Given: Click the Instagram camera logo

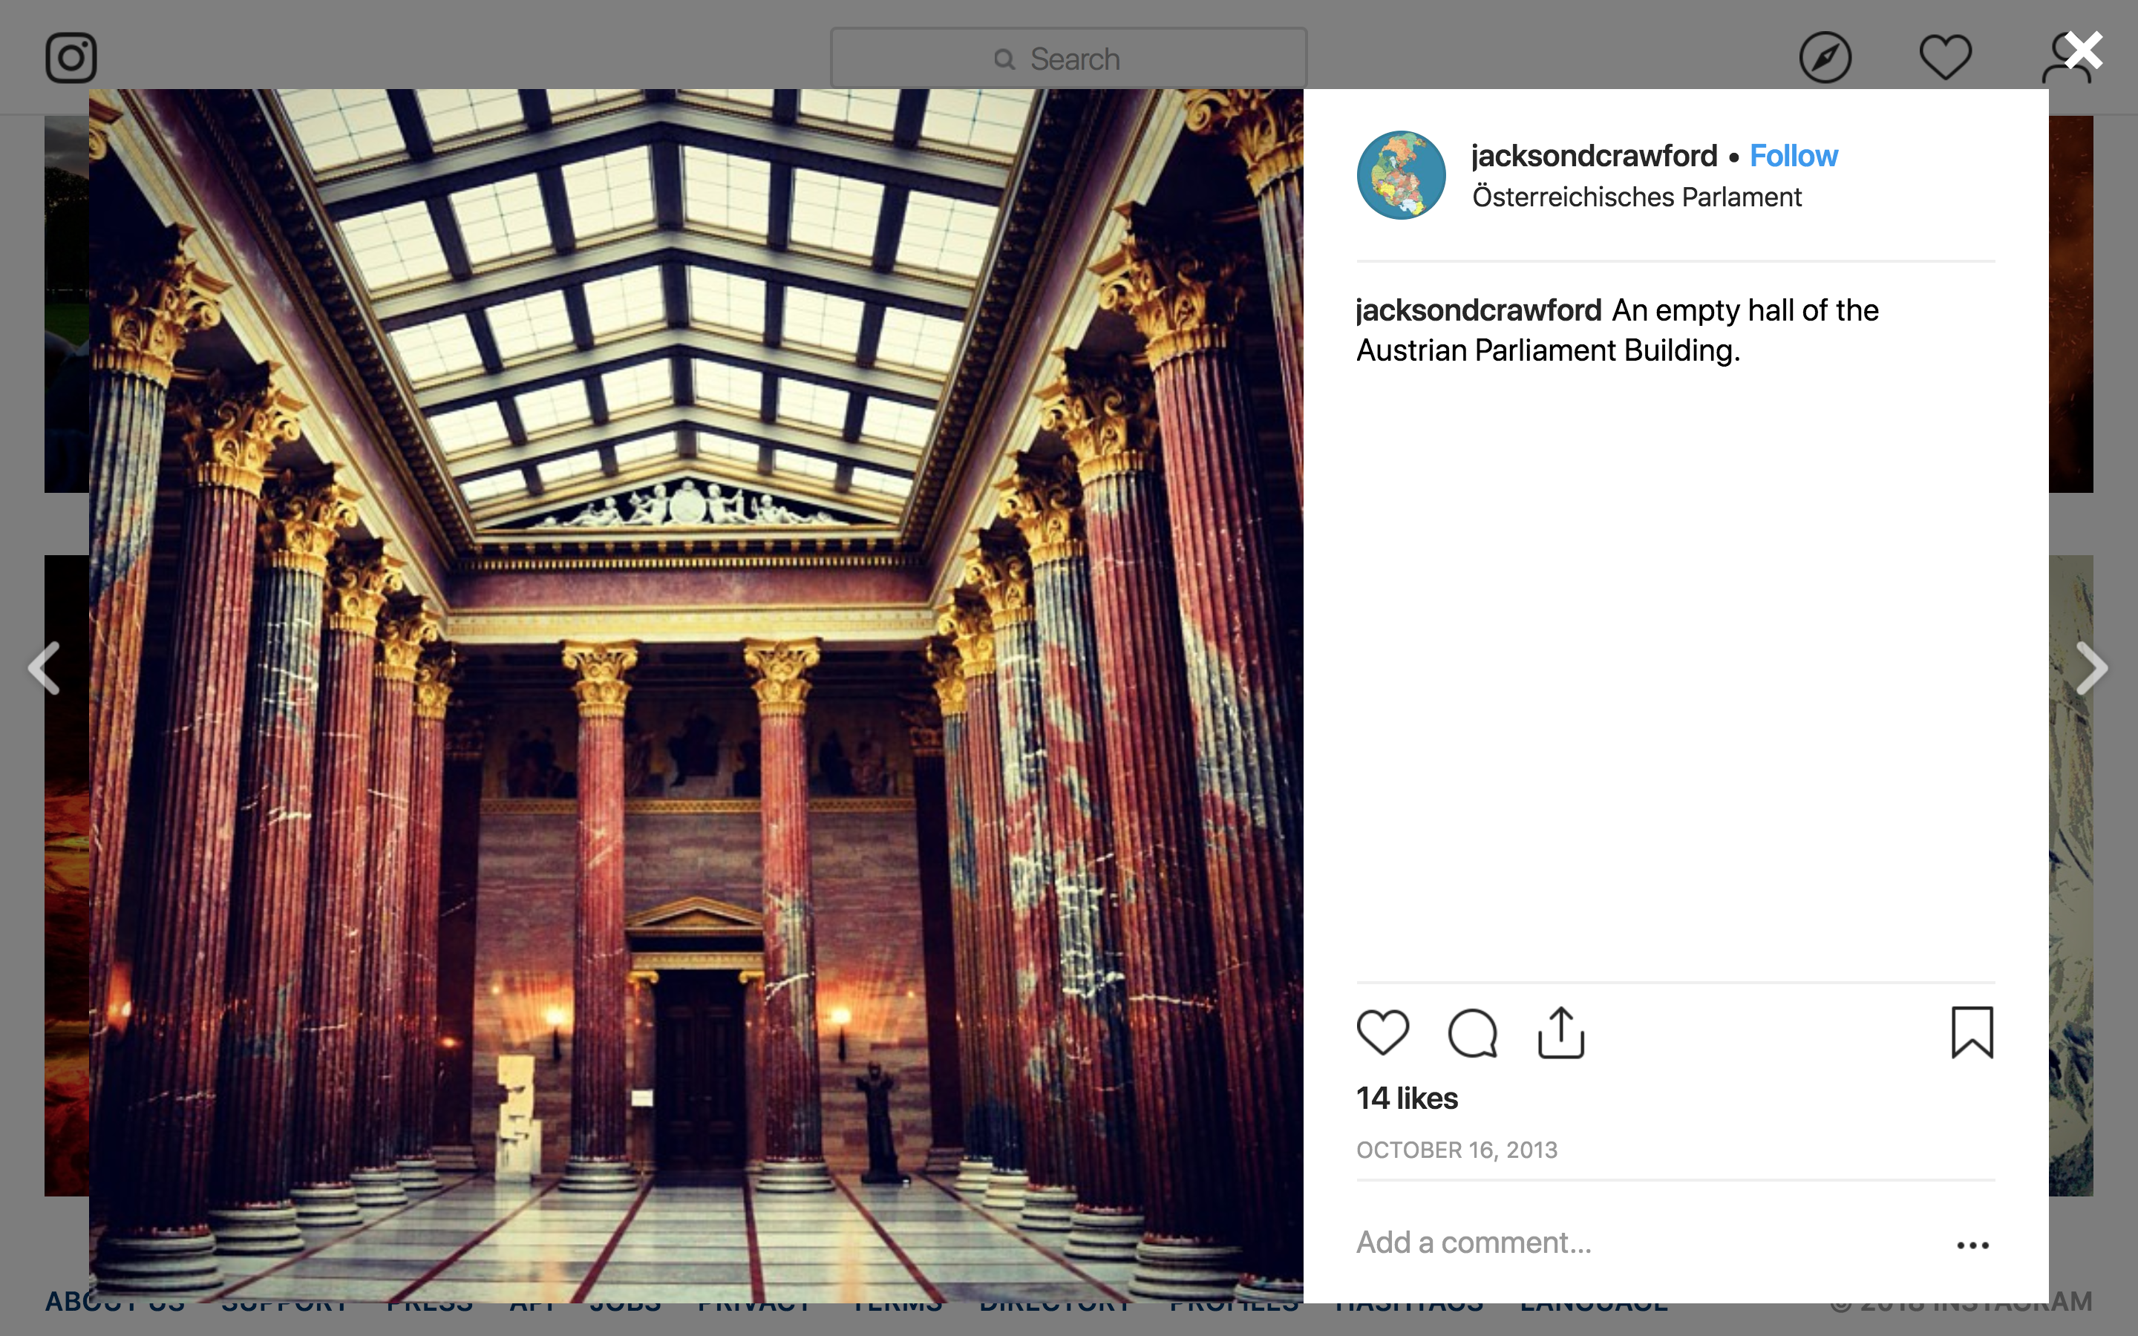Looking at the screenshot, I should click(71, 57).
